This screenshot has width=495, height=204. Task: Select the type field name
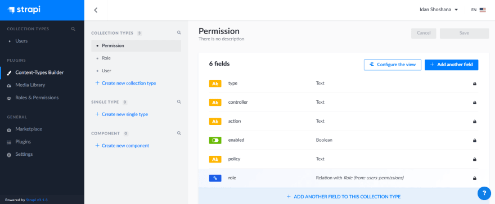pyautogui.click(x=233, y=84)
